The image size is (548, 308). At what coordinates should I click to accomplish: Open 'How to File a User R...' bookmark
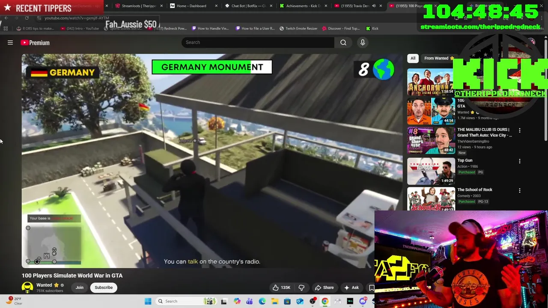[255, 28]
